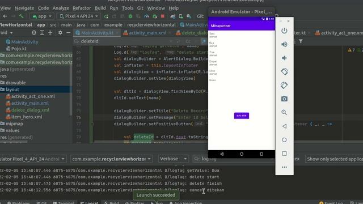The image size is (363, 204).
Task: Tap Android recents button in phone navigation bar
Action: pyautogui.click(x=261, y=154)
